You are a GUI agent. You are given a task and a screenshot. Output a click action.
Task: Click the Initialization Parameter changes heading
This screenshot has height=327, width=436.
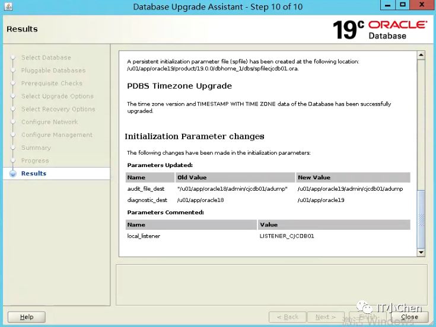(195, 137)
